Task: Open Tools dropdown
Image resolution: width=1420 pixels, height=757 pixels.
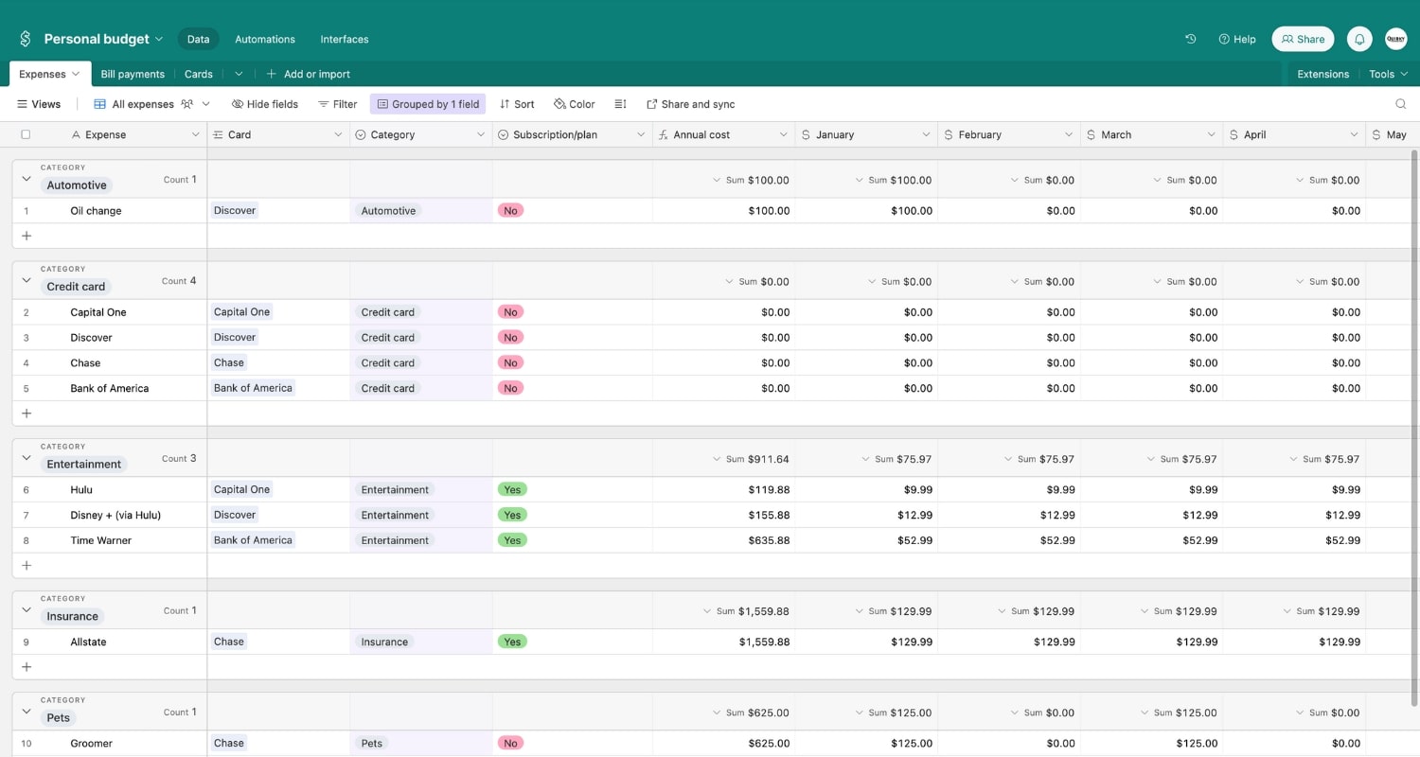Action: 1388,74
